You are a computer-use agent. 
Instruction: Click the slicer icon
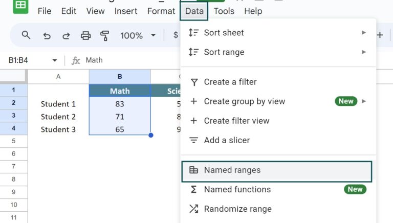pos(193,140)
